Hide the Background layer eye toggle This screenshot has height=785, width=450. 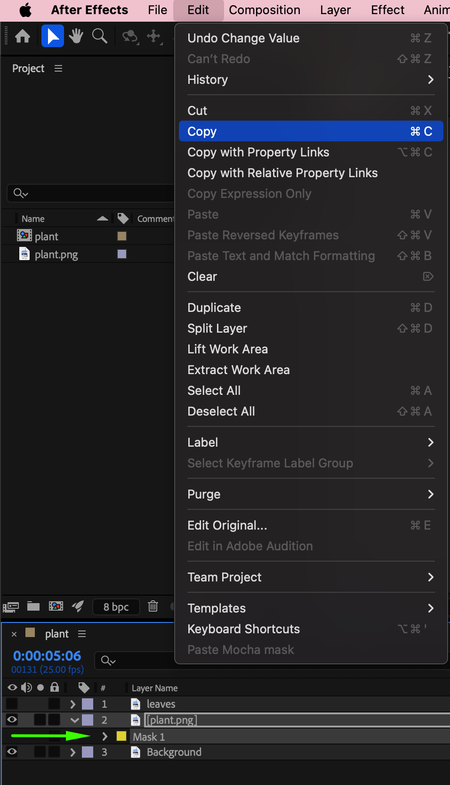[x=12, y=752]
